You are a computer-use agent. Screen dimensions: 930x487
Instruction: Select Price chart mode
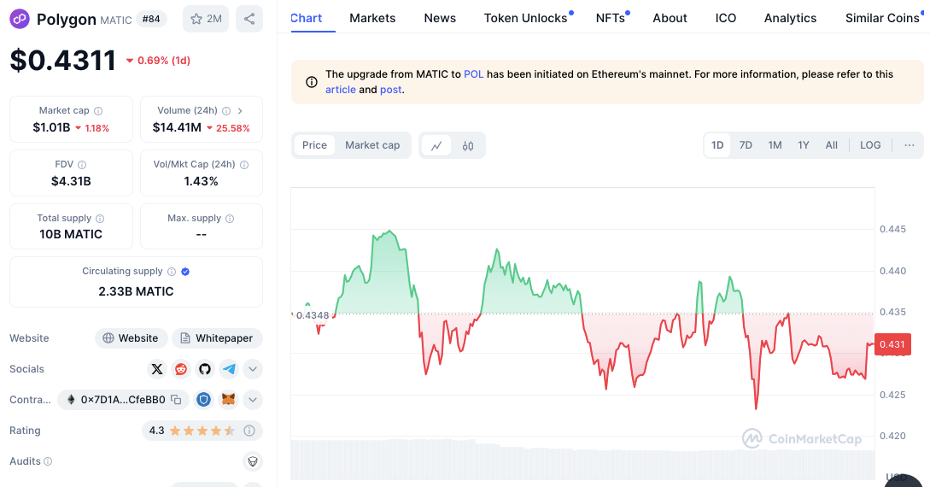point(314,145)
